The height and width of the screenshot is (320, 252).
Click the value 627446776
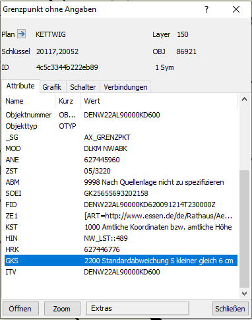(x=102, y=249)
